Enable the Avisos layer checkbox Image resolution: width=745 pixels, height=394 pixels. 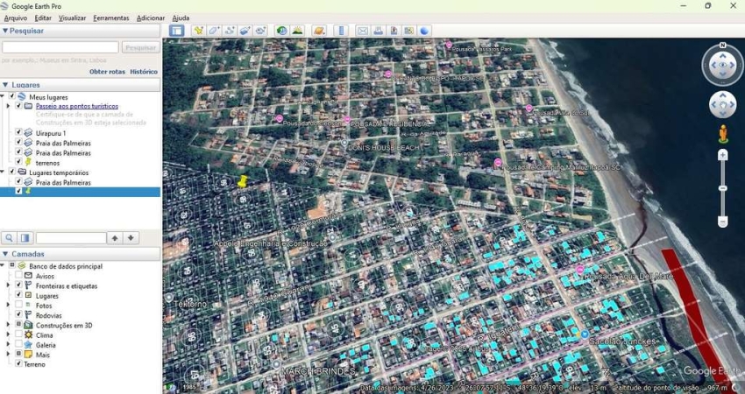[18, 275]
